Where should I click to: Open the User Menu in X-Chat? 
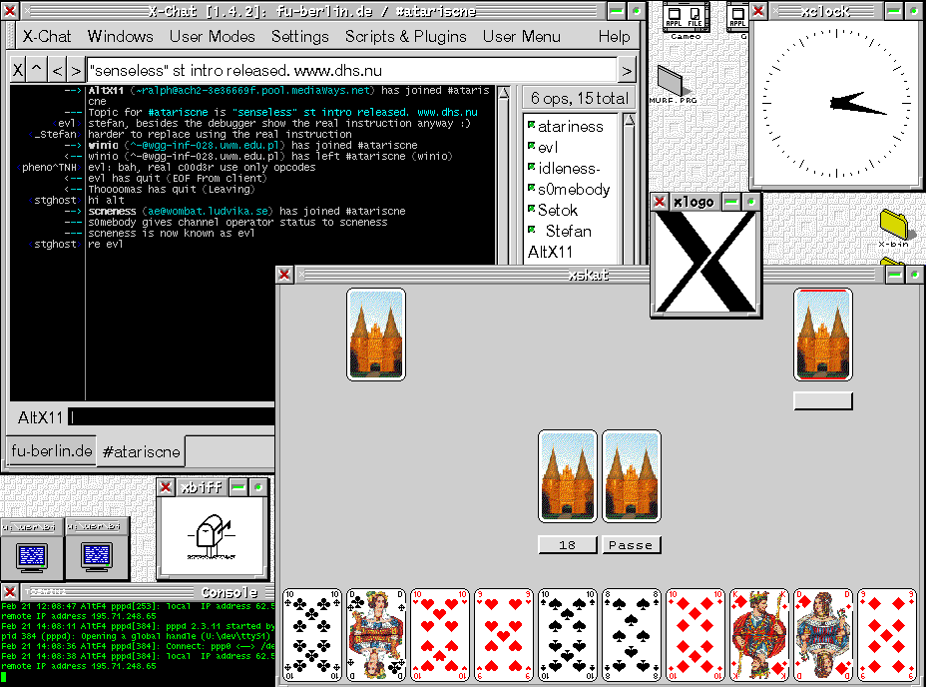point(522,37)
